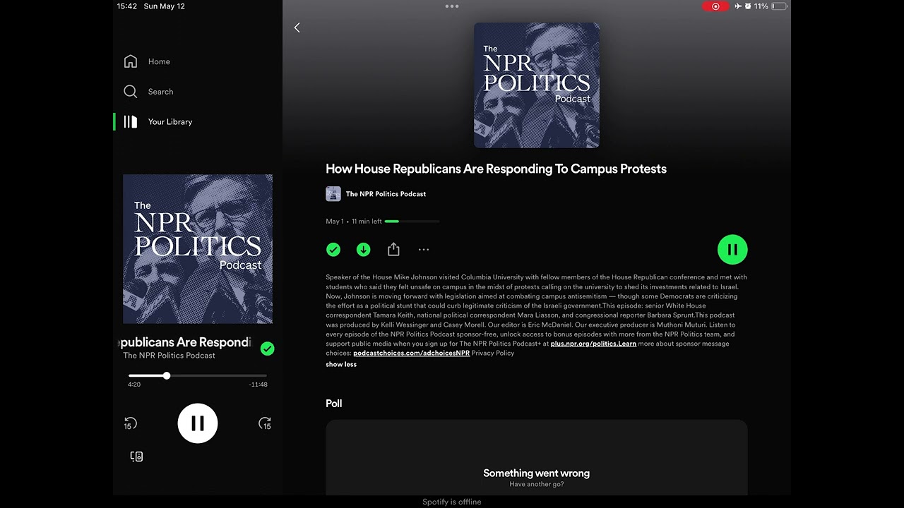Tap elapsed time '4:20'
Screen dimensions: 904x508
click(134, 385)
